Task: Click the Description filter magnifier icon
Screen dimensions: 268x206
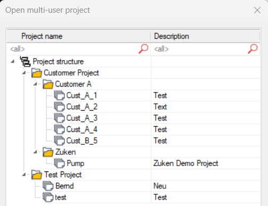Action: 253,49
